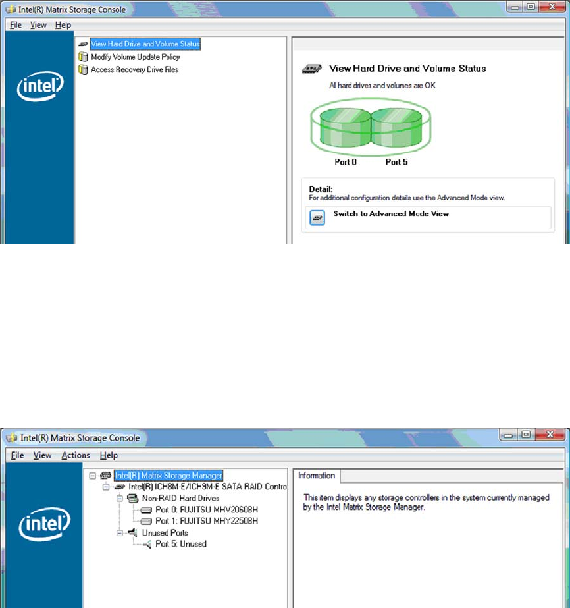The height and width of the screenshot is (608, 570).
Task: Select Port 1: FUJITSU MHY2250BH drive entry
Action: point(197,521)
